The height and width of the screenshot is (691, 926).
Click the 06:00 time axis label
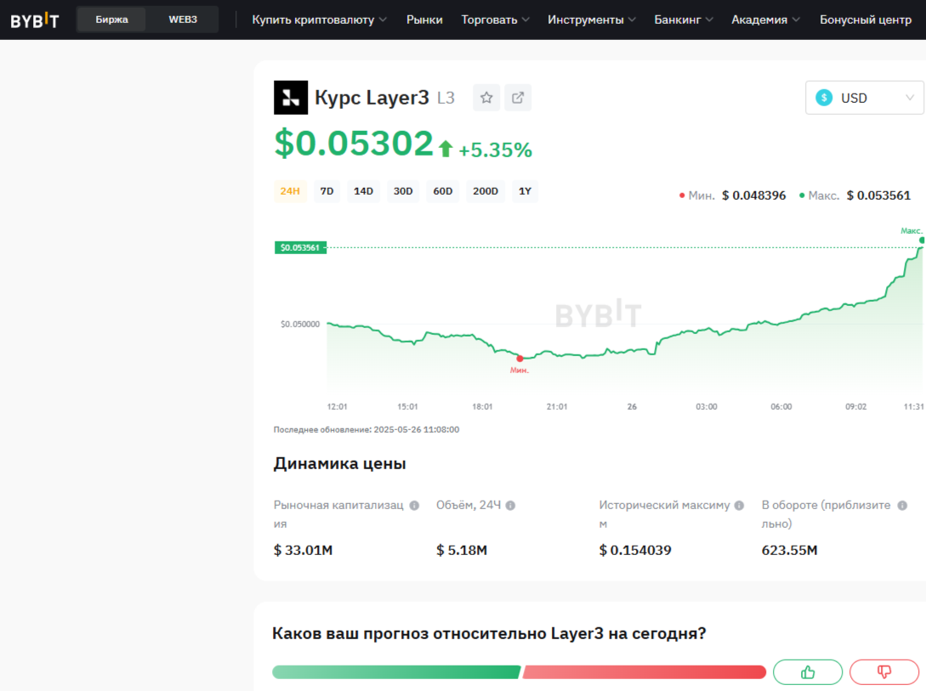[x=781, y=406]
